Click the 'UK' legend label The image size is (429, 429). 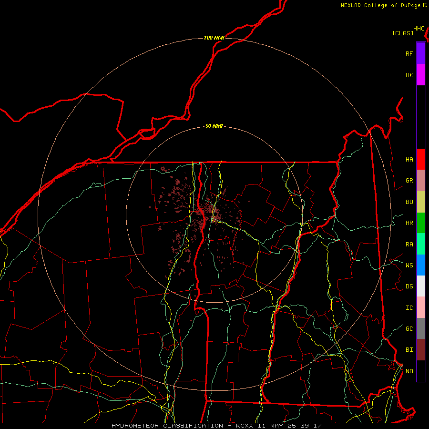tap(409, 75)
